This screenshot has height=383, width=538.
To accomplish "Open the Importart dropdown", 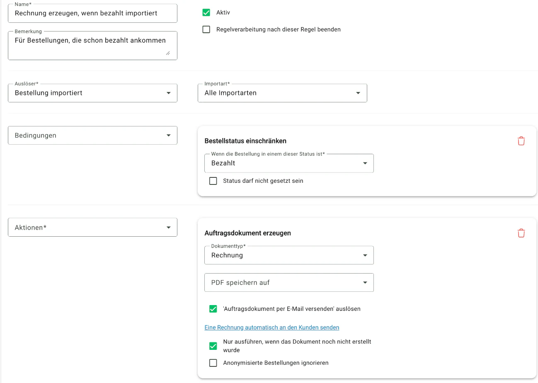I will coord(282,93).
